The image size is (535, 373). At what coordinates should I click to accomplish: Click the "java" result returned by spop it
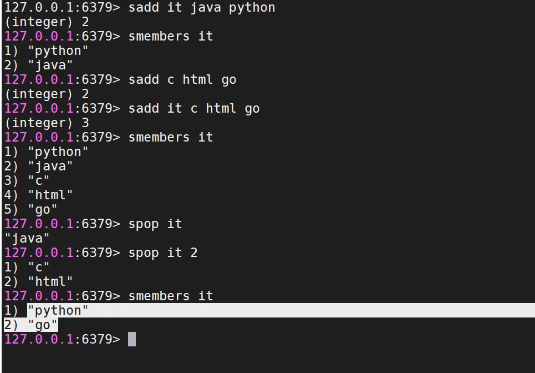pyautogui.click(x=27, y=238)
